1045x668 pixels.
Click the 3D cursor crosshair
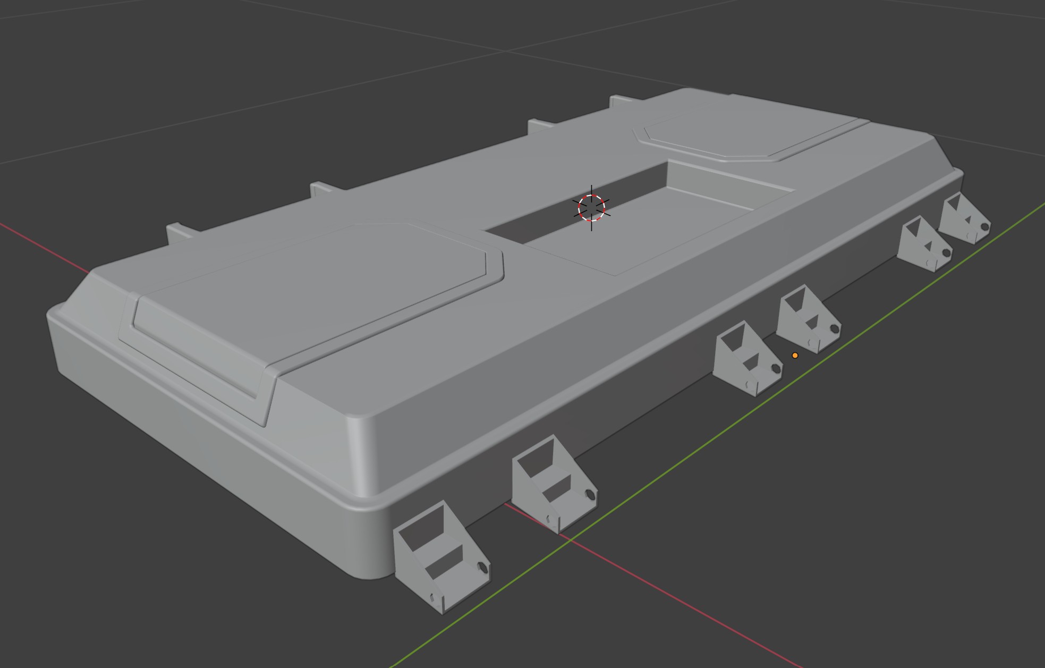pos(591,208)
